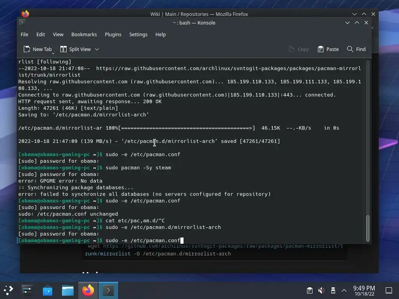Open the Settings menu in Konsole
This screenshot has height=299, width=399.
tap(138, 34)
